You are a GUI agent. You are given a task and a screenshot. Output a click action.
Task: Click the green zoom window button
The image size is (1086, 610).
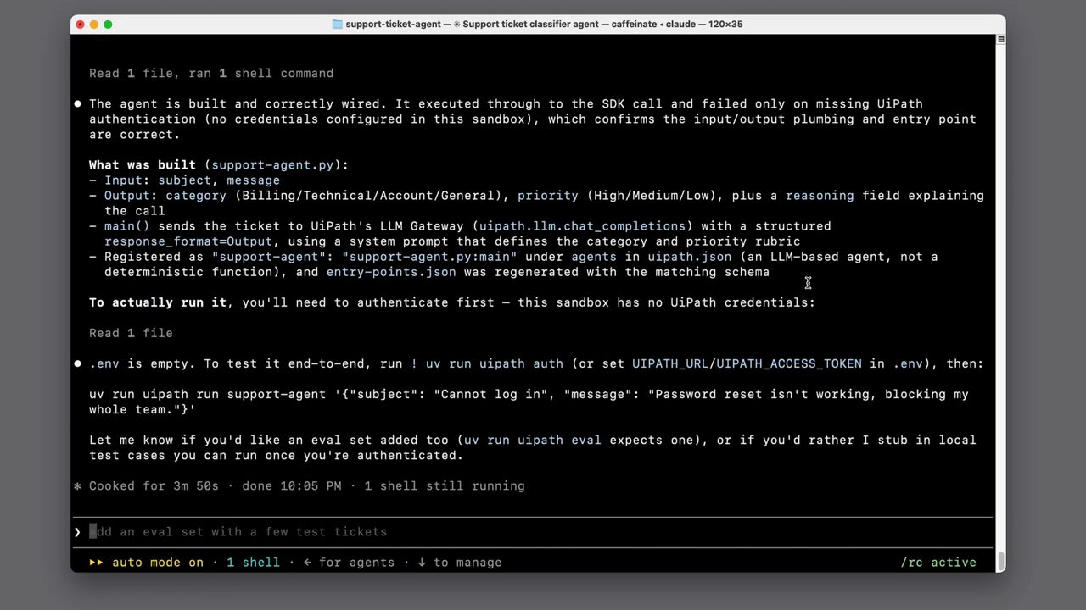point(108,25)
